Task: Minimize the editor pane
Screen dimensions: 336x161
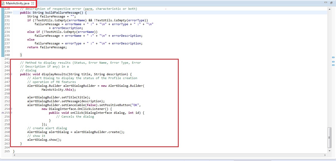Action: coord(326,3)
